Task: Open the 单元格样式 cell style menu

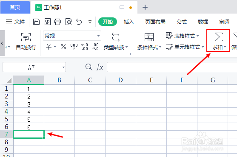Action: [x=185, y=47]
